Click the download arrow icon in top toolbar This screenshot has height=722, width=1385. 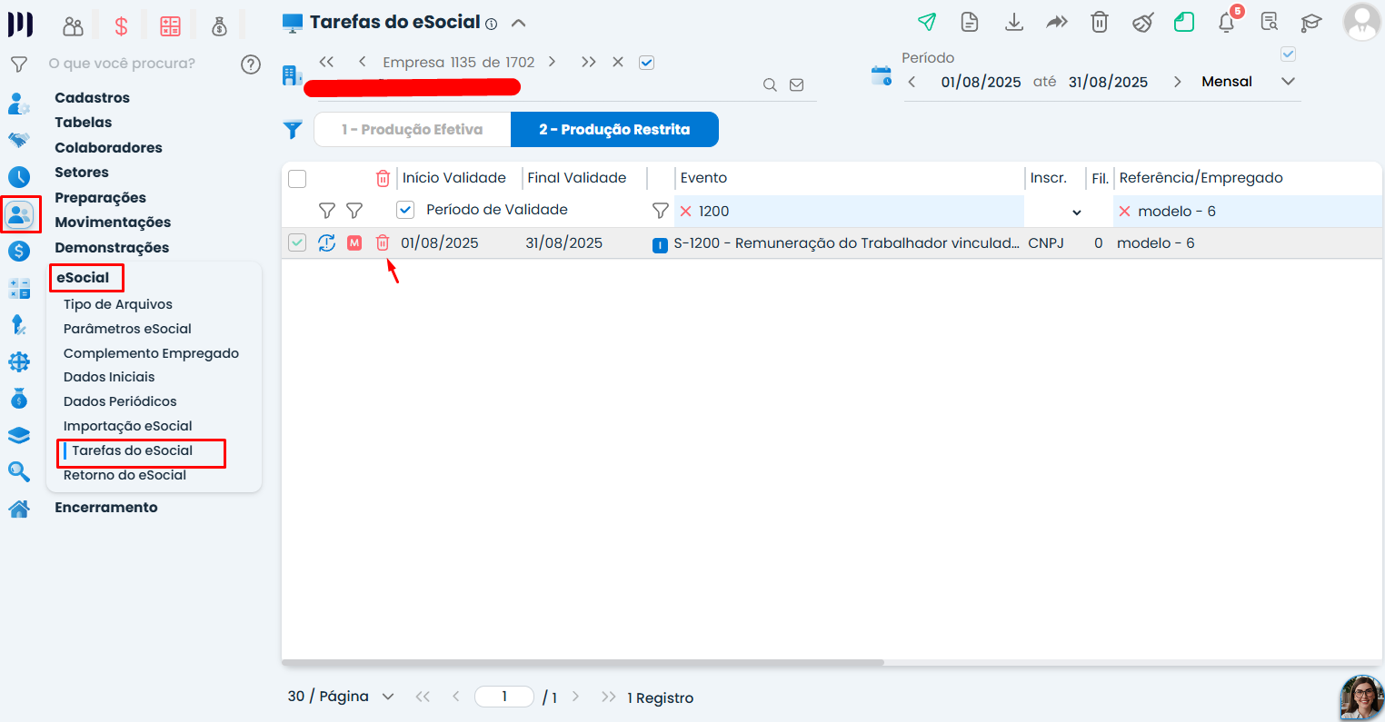[x=1014, y=22]
